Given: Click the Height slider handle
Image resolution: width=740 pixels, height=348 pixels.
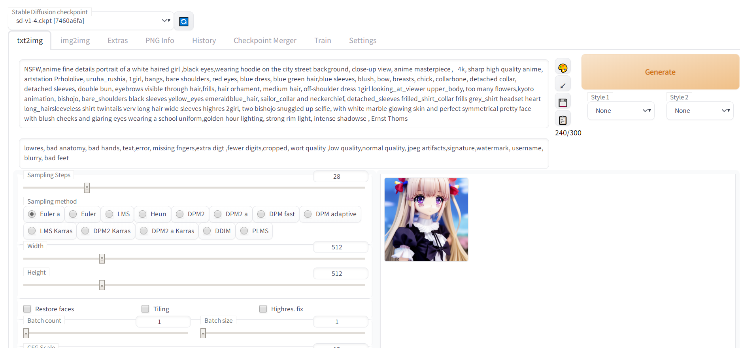Looking at the screenshot, I should tap(102, 285).
